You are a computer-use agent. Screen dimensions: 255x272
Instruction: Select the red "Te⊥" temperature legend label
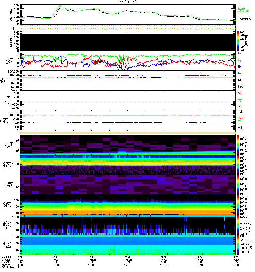(240, 118)
